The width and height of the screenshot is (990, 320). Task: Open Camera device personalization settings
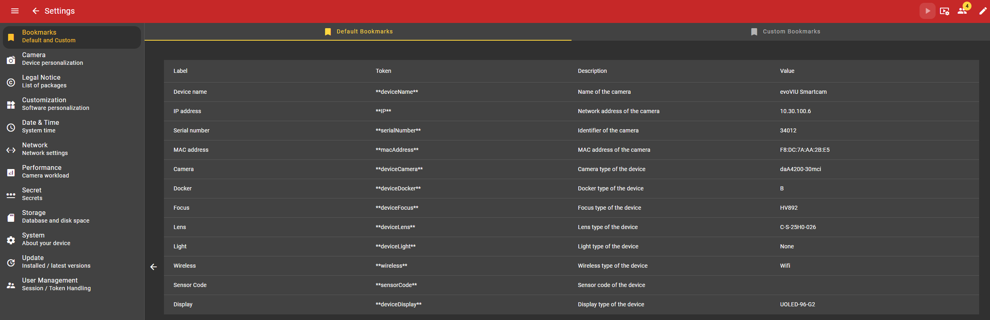52,59
